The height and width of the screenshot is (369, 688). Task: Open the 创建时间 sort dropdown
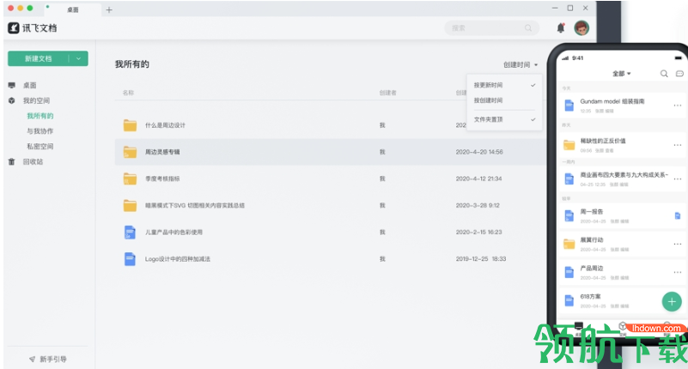tap(521, 65)
